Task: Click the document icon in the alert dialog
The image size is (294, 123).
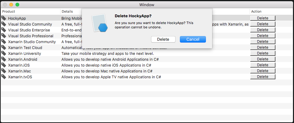Action: (100, 23)
